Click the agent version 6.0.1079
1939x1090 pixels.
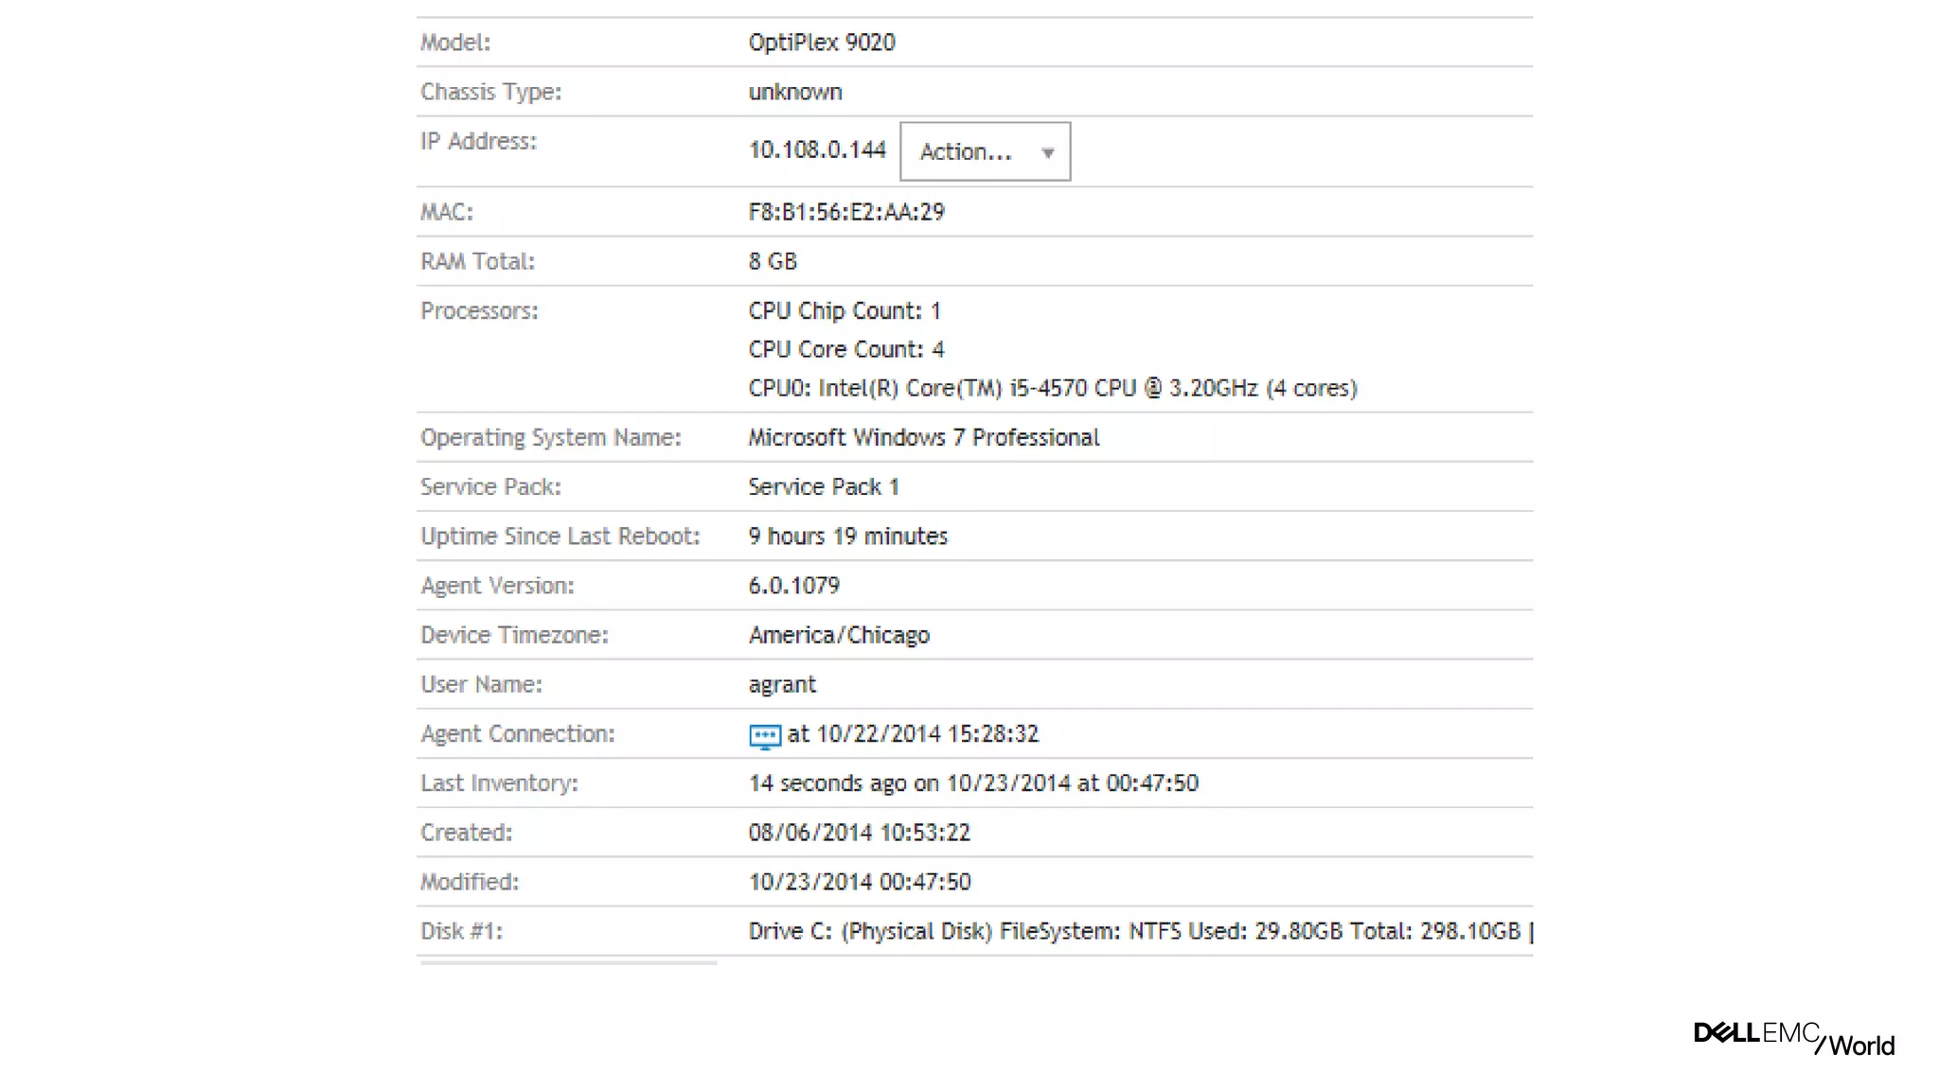(793, 586)
